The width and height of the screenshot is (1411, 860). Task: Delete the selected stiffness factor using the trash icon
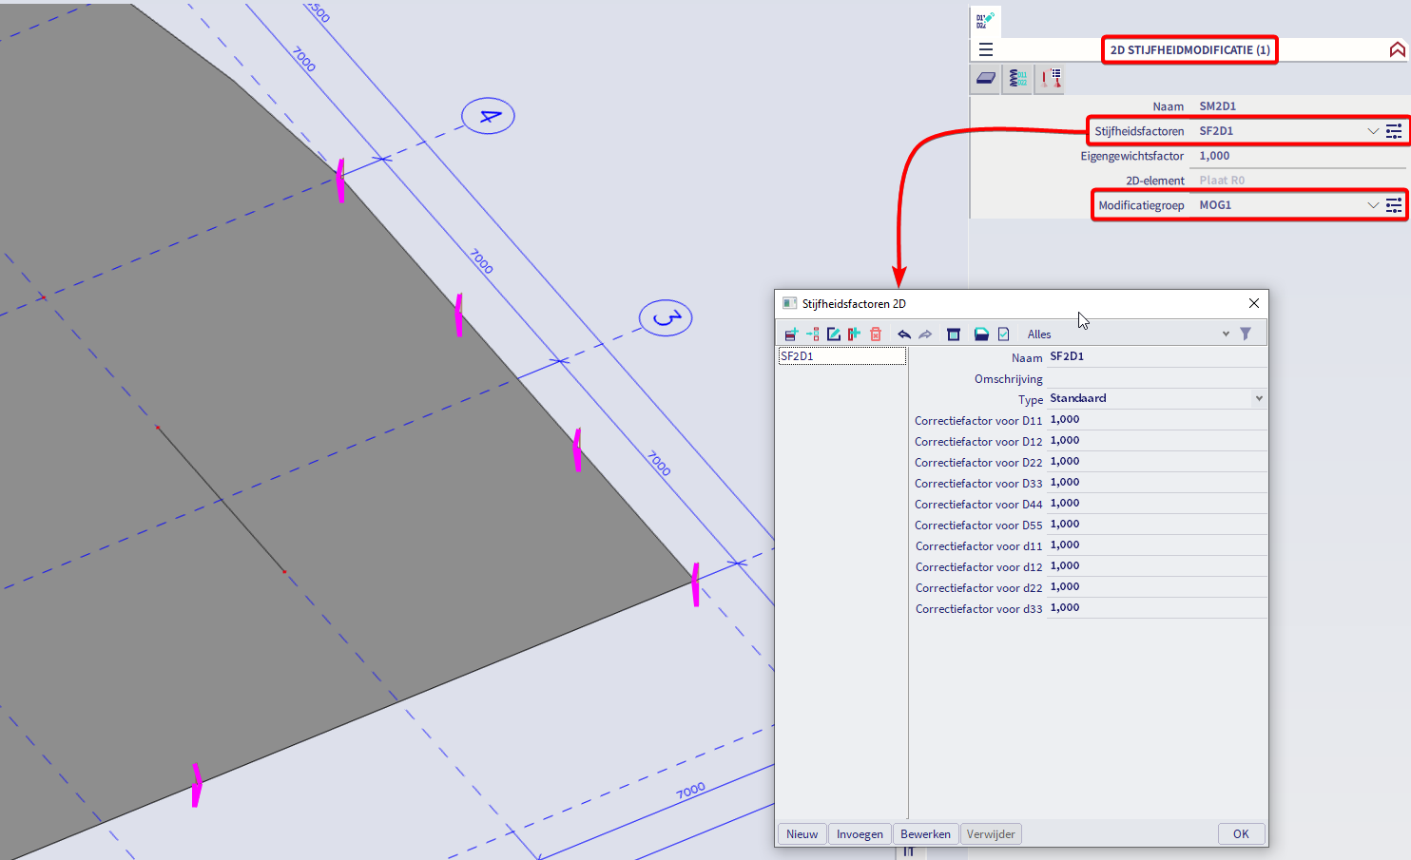(x=875, y=334)
